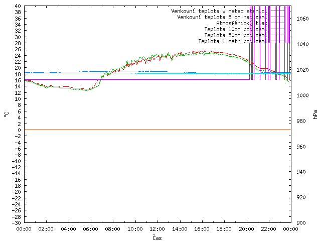
Task: Click the right axis value '980'
Action: click(x=301, y=121)
